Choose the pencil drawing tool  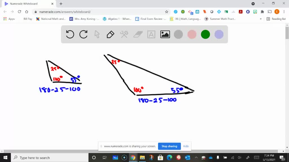pyautogui.click(x=110, y=34)
